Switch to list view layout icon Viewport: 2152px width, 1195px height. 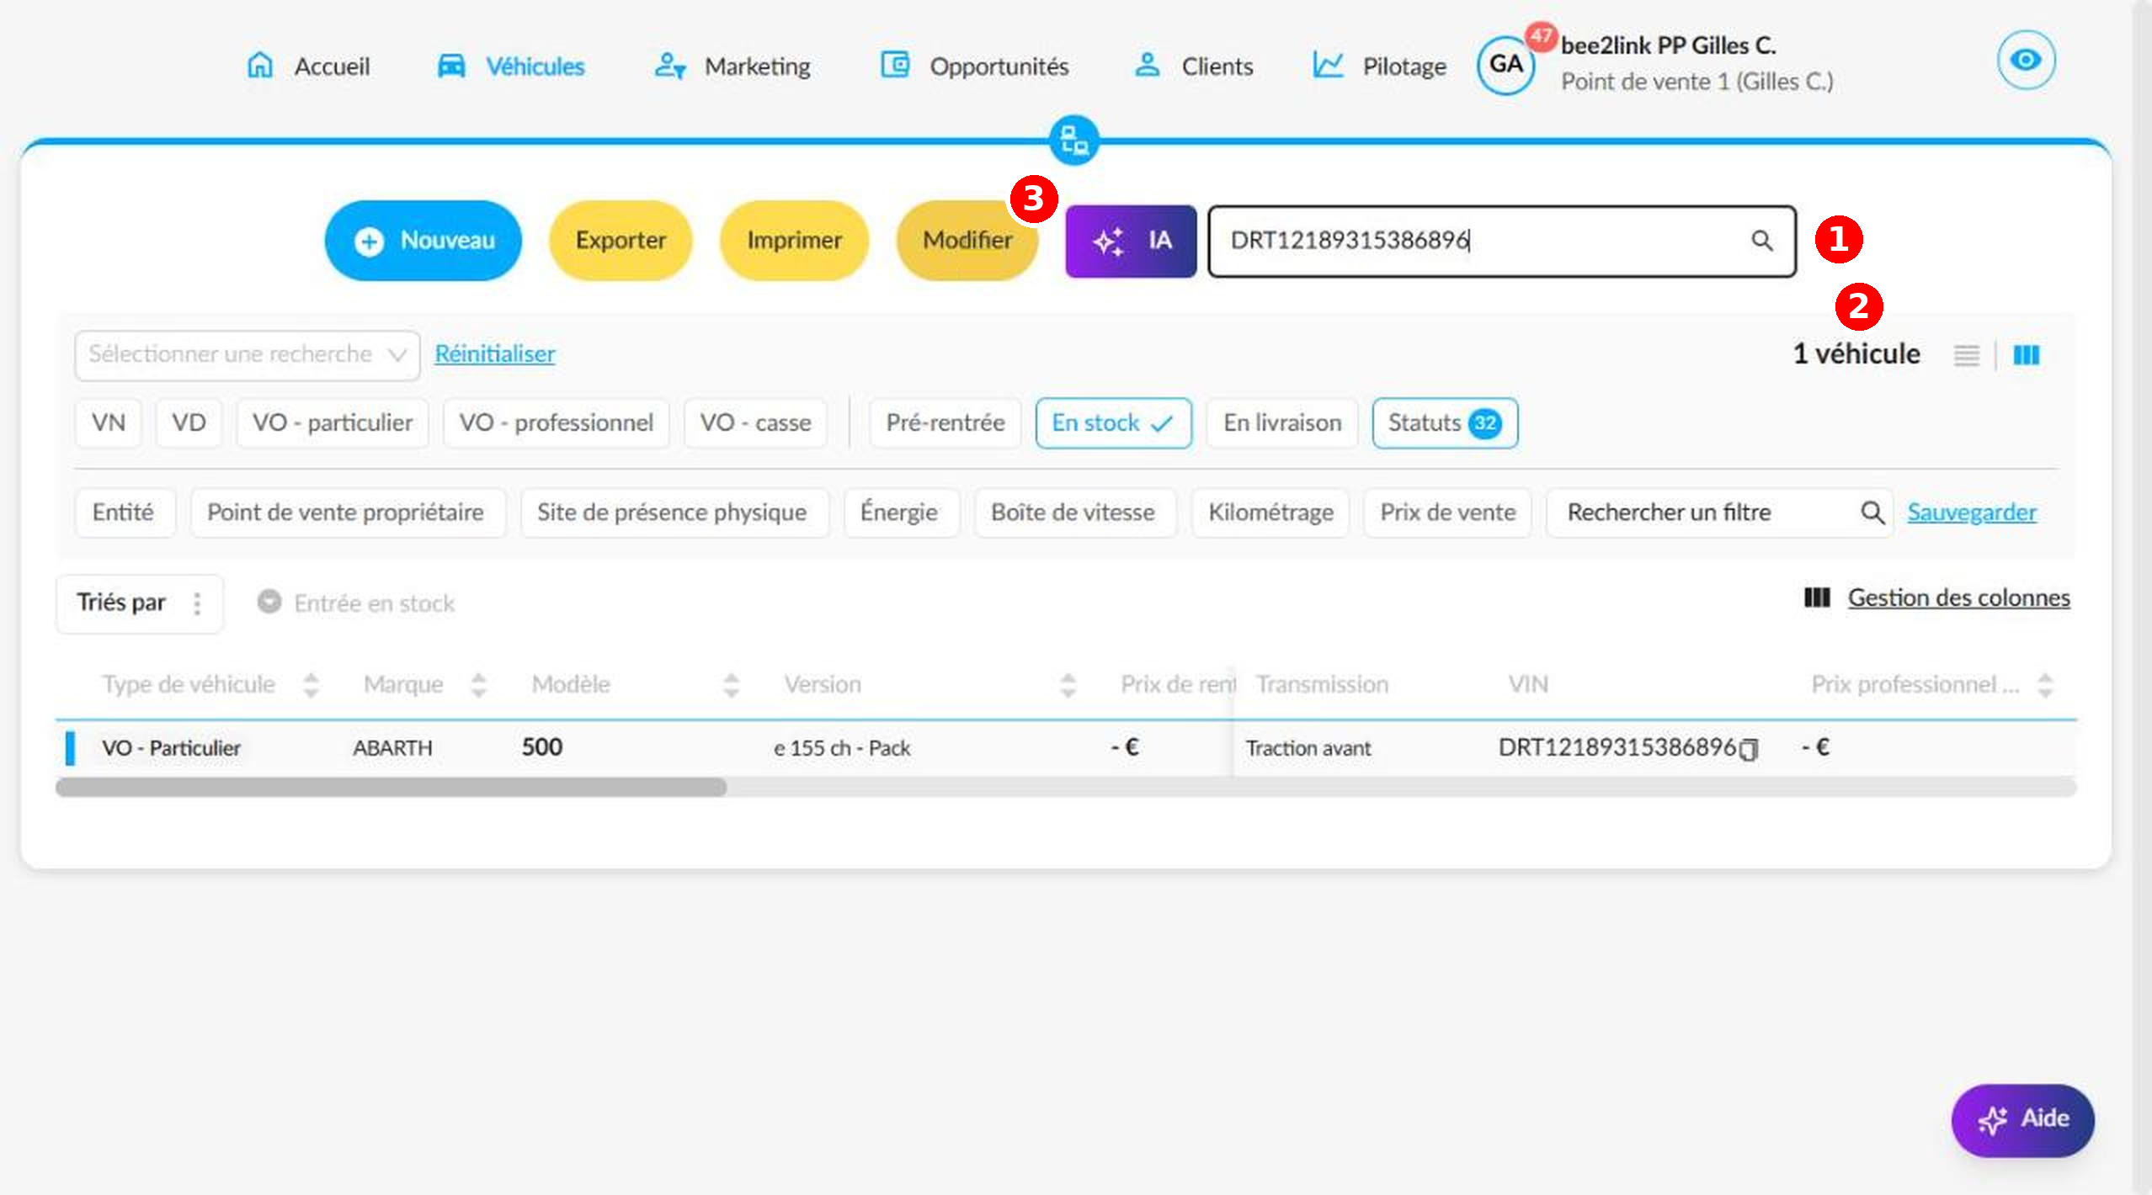(1966, 355)
